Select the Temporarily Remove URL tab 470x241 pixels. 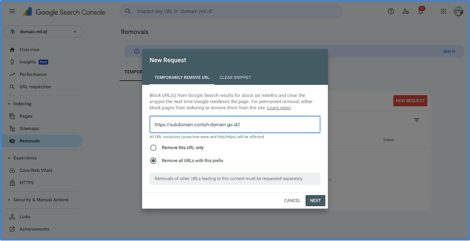point(182,77)
